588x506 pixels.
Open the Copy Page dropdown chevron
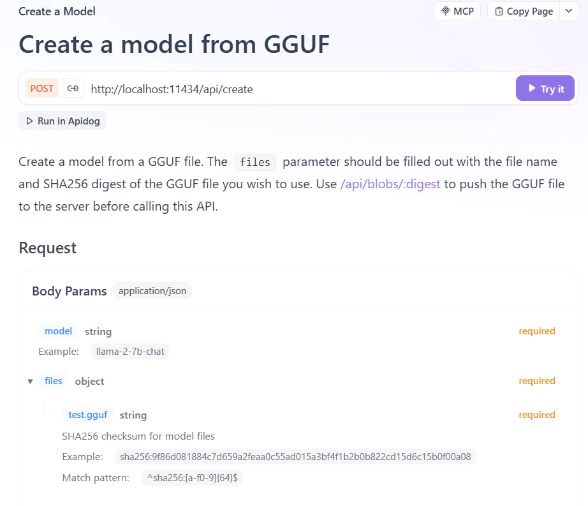click(568, 11)
